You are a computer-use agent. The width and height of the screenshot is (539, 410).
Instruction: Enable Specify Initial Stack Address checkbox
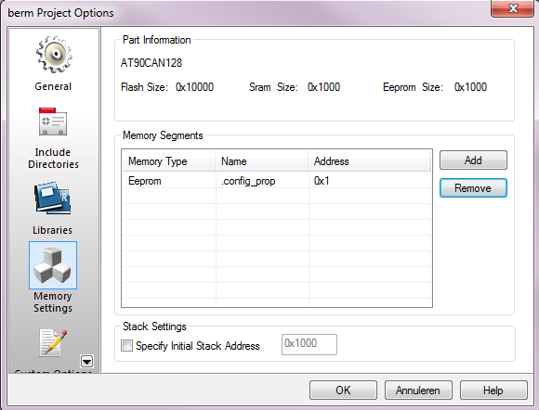pyautogui.click(x=126, y=345)
